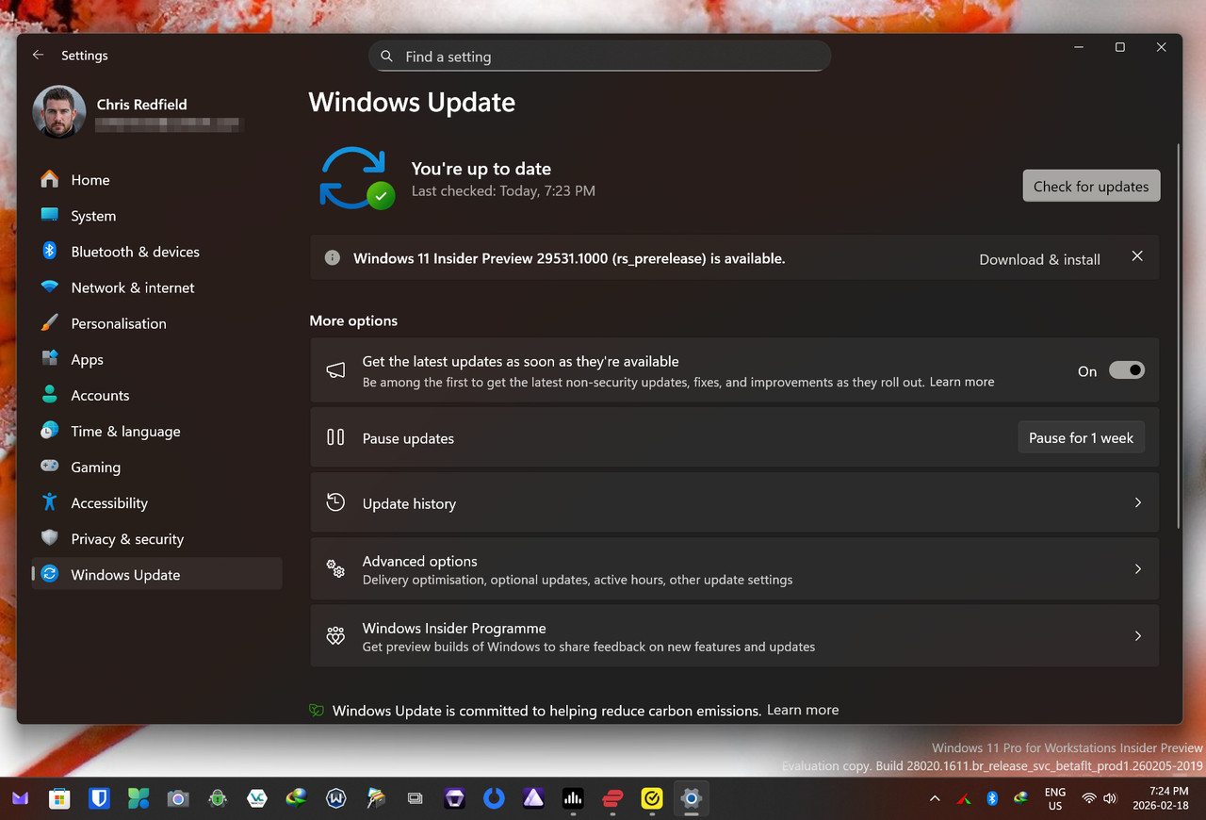Go back with the Settings back arrow
1206x820 pixels.
point(38,56)
